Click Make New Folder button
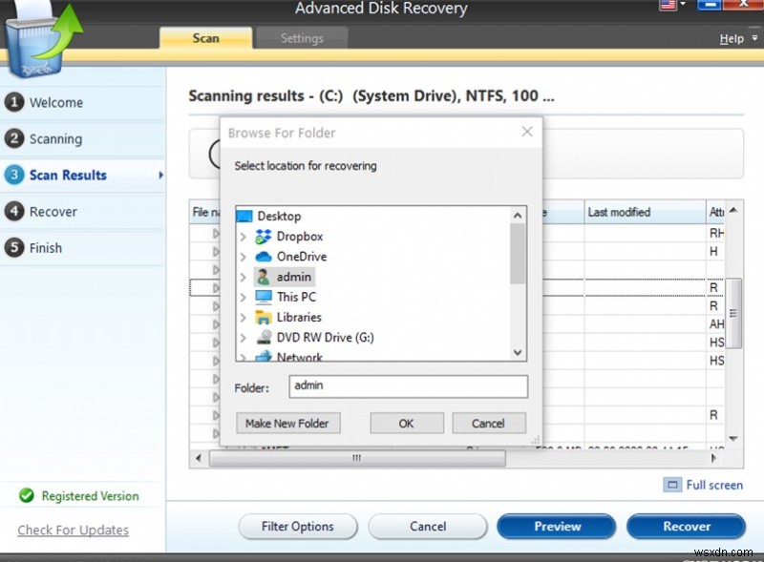The image size is (764, 562). coord(288,424)
